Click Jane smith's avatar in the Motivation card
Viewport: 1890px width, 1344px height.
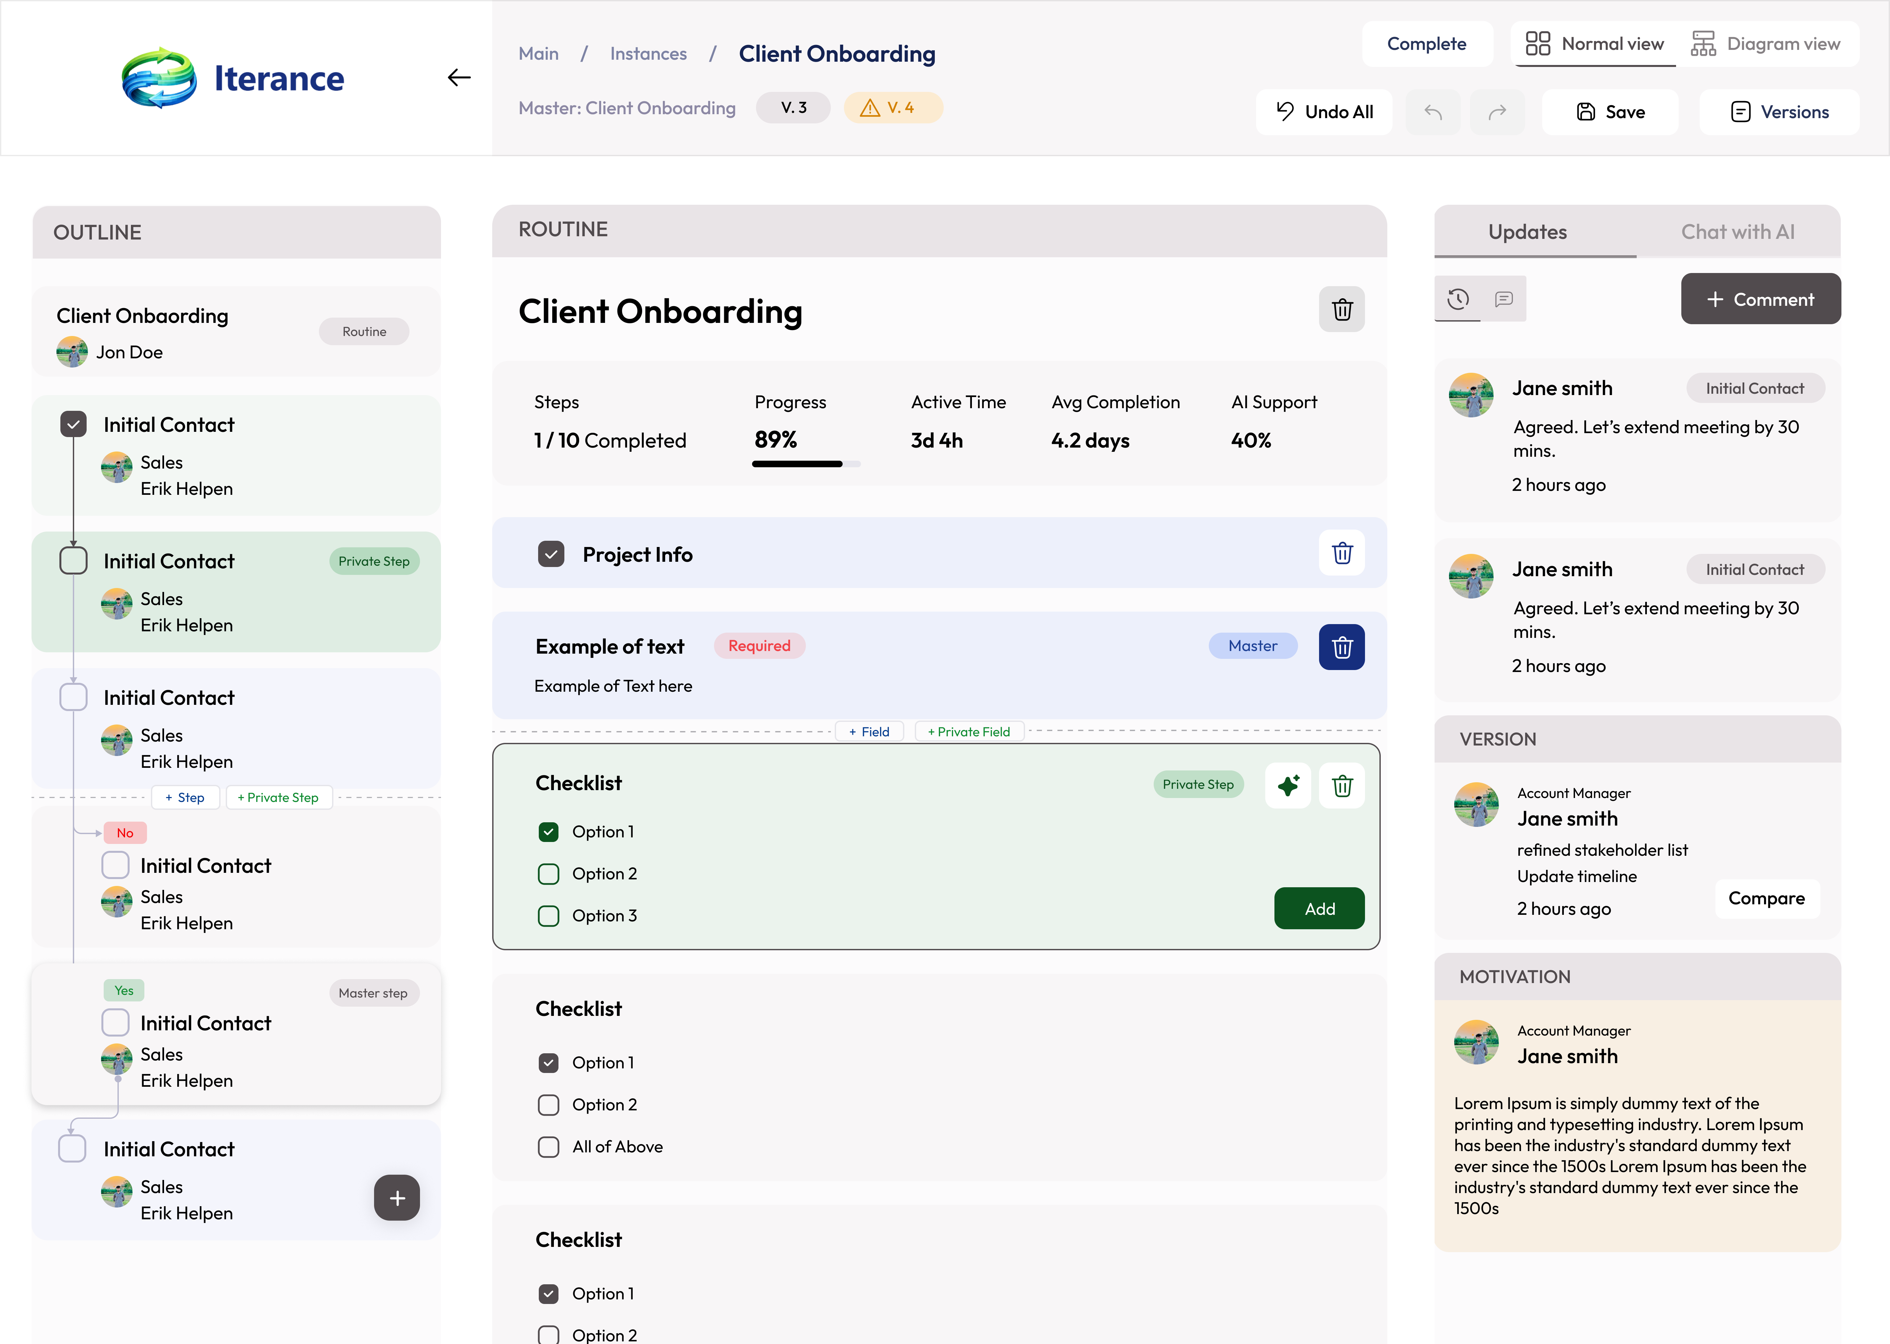[x=1476, y=1042]
